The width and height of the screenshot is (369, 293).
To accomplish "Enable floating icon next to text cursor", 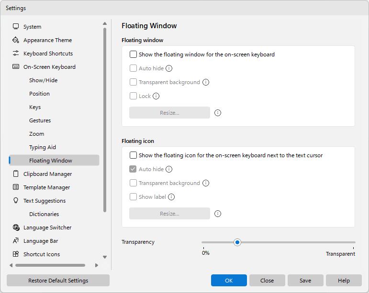I will pos(133,155).
